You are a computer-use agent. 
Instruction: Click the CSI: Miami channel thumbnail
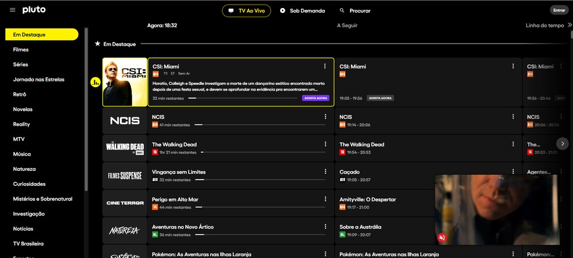coord(125,82)
